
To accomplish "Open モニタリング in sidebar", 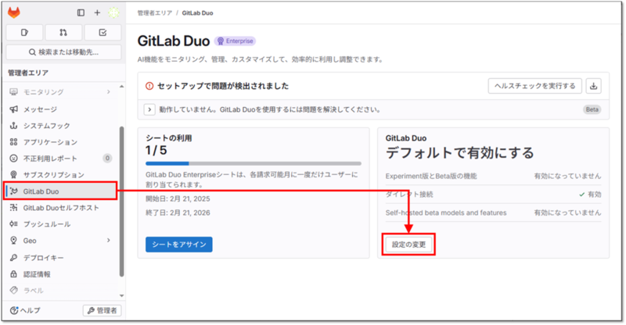I will (x=60, y=92).
